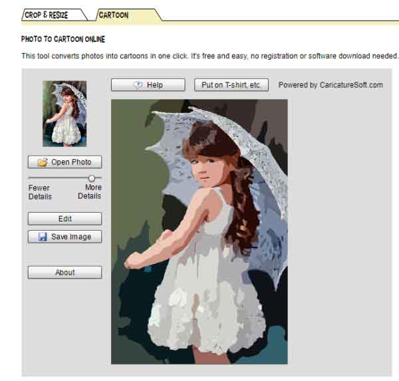Viewport: 399px width, 381px height.
Task: Click the floppy disk icon on Save Image
Action: [x=43, y=237]
